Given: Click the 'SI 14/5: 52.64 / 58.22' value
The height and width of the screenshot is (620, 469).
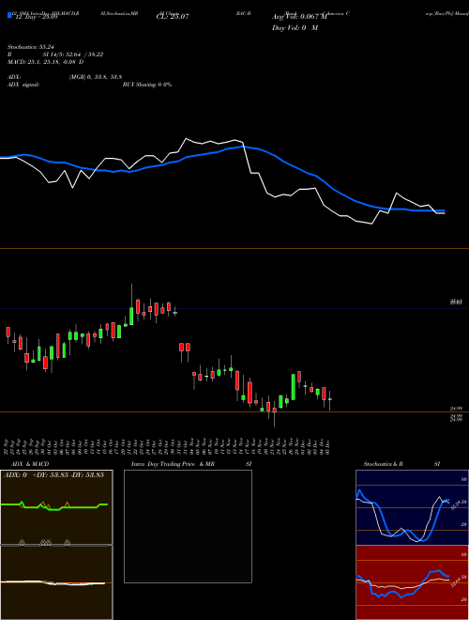Looking at the screenshot, I should coord(73,54).
